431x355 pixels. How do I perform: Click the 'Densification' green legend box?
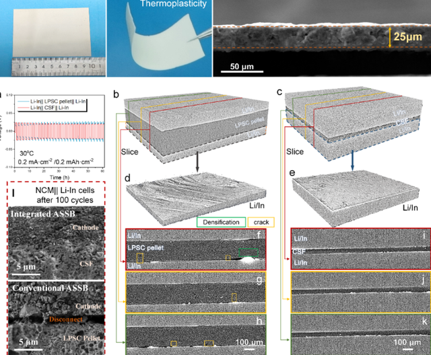tap(222, 223)
